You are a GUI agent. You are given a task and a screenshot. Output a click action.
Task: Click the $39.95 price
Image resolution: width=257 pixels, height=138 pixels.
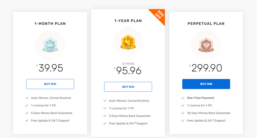click(50, 68)
